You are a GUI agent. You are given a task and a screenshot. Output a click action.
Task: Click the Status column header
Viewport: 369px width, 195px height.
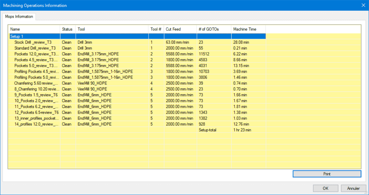(68, 29)
